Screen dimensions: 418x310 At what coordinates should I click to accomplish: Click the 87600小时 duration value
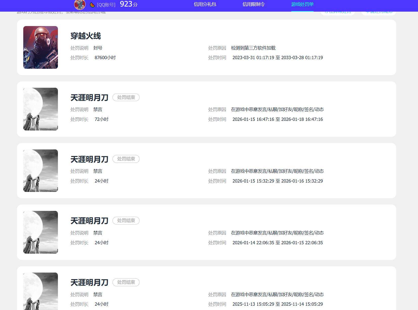pyautogui.click(x=105, y=58)
